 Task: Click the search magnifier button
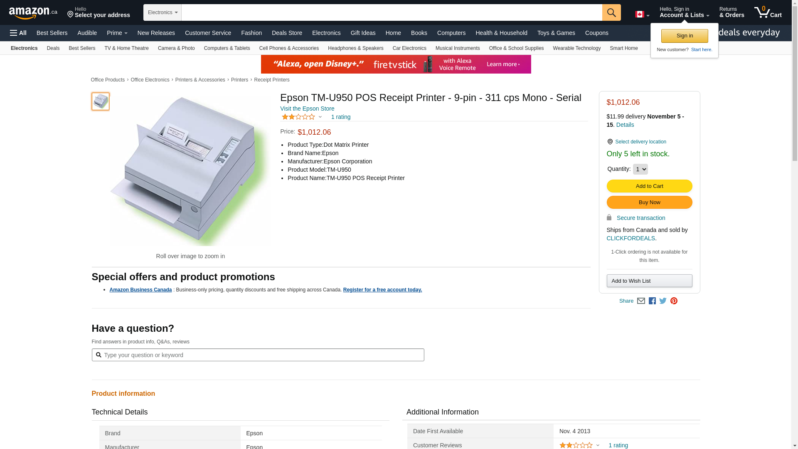click(x=611, y=12)
